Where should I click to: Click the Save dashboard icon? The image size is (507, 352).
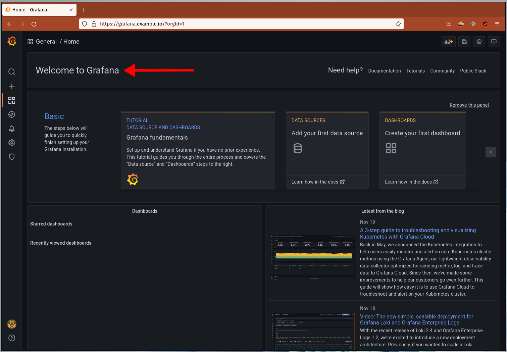[464, 42]
